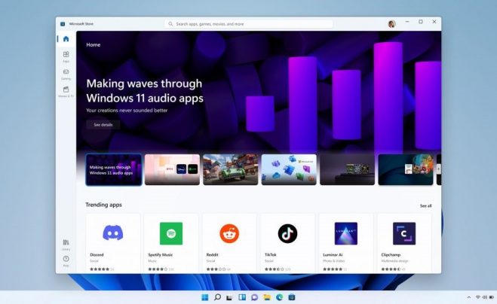The image size is (497, 304).
Task: Select the streaming apps carousel thumbnail
Action: [x=172, y=169]
